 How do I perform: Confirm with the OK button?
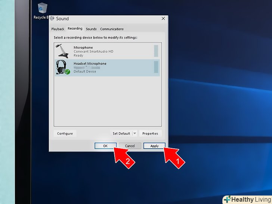coord(105,146)
